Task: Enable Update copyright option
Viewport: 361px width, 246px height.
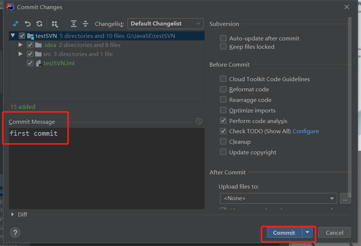Action: [x=223, y=152]
